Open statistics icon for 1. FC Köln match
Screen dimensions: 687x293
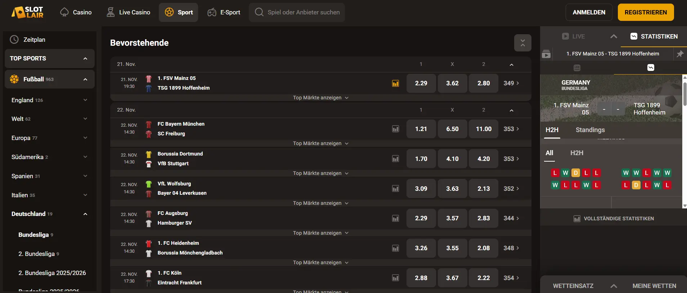tap(395, 278)
